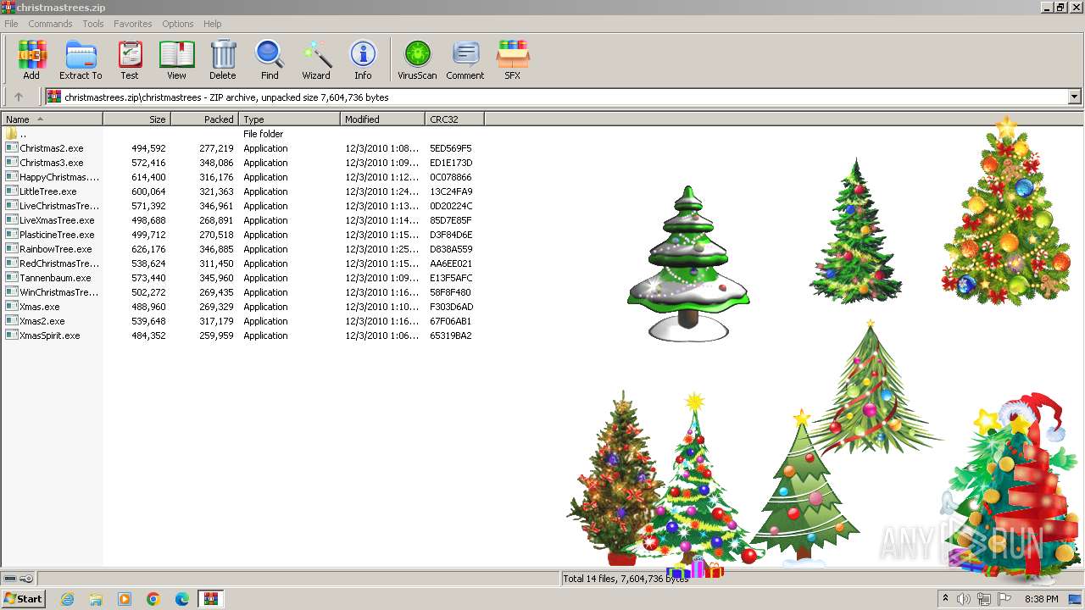Viewport: 1085px width, 610px height.
Task: Open the archive Comment tool
Action: 465,59
